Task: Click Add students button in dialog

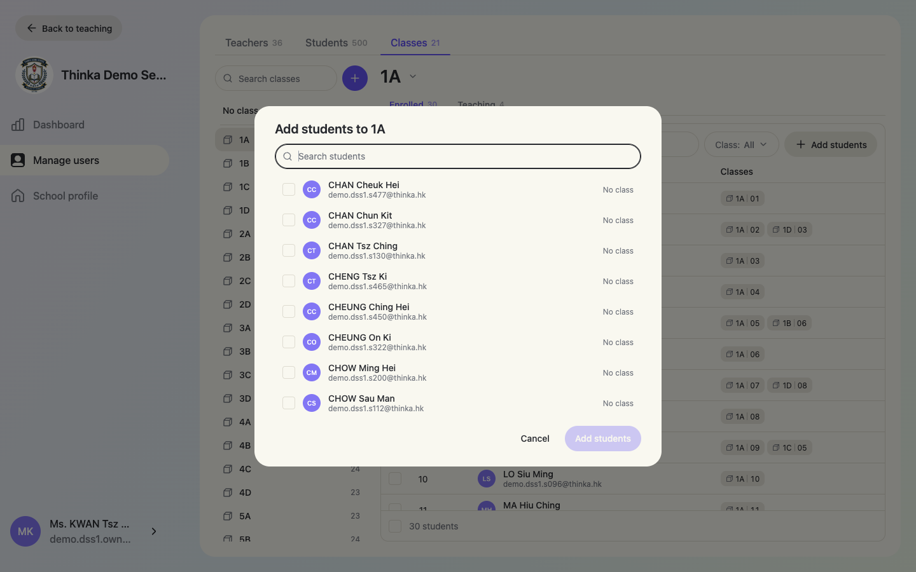Action: point(603,439)
